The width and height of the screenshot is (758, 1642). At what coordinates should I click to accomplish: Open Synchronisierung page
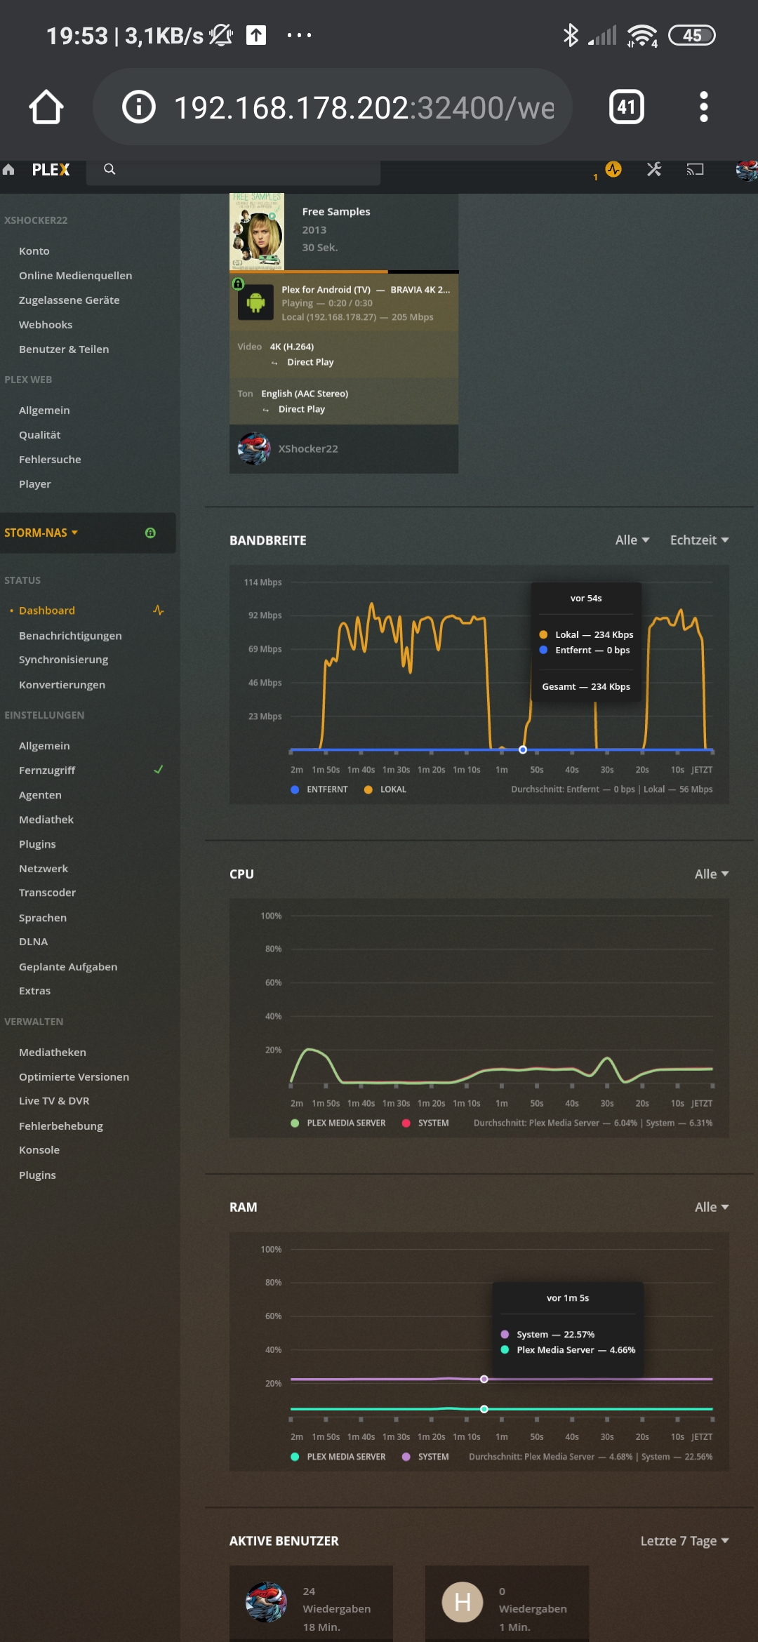point(63,659)
